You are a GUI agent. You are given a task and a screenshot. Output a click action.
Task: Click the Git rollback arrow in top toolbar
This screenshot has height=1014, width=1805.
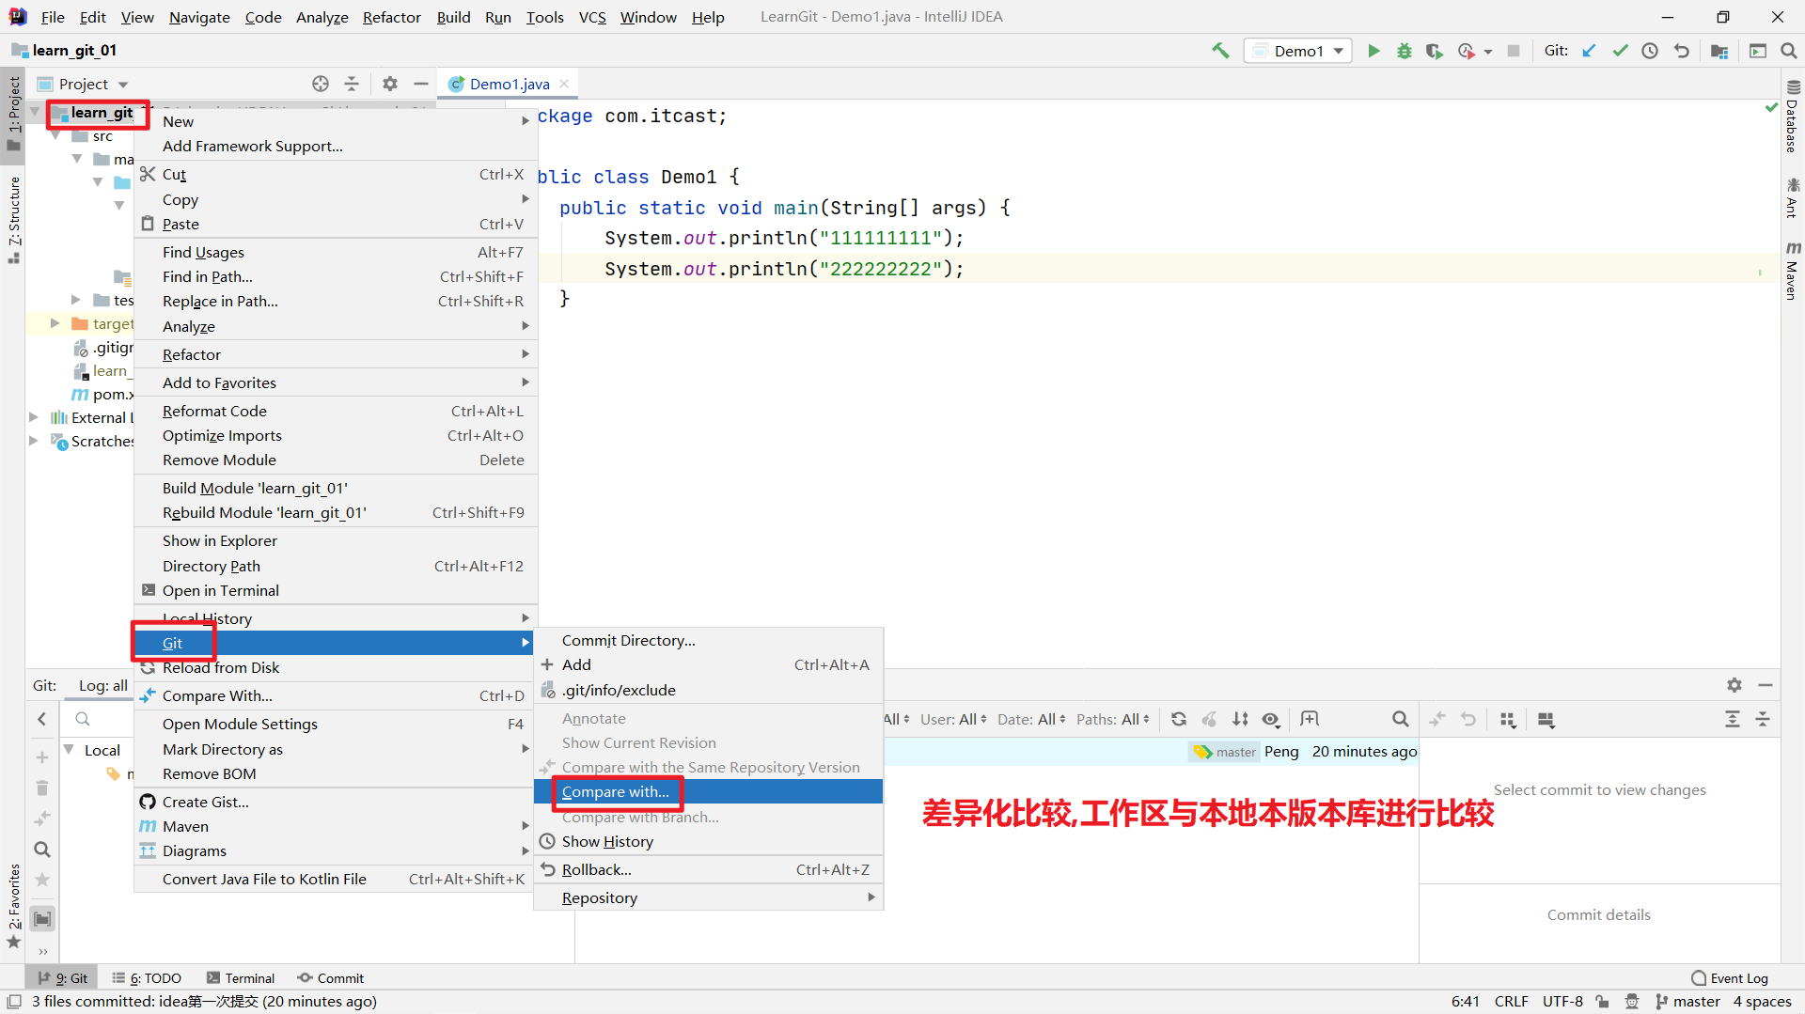coord(1682,51)
